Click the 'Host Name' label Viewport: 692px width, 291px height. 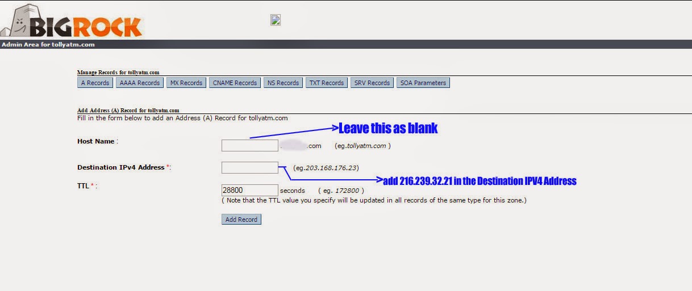[x=97, y=141]
